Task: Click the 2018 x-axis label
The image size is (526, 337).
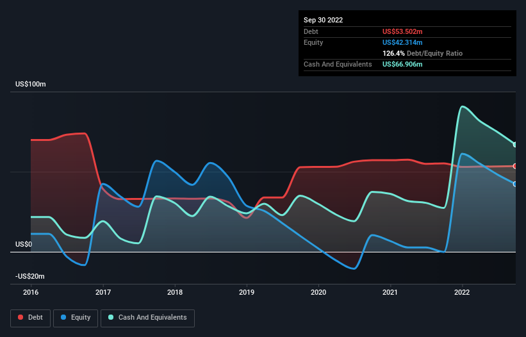Action: click(175, 292)
